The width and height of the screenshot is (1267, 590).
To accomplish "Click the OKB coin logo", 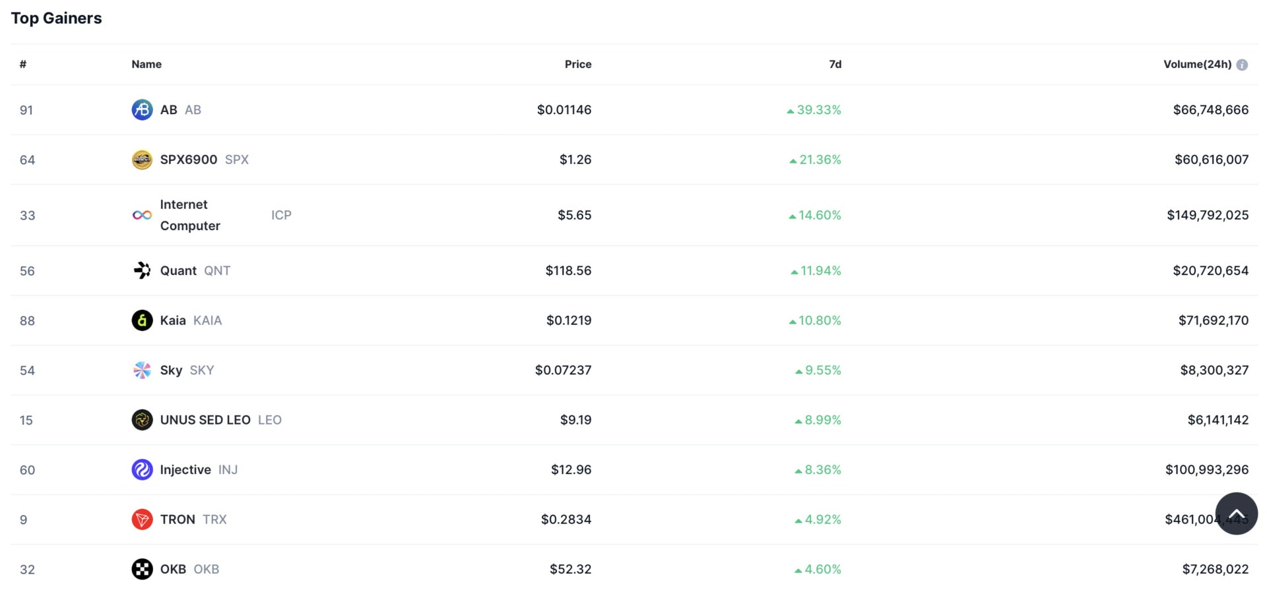I will [x=142, y=569].
